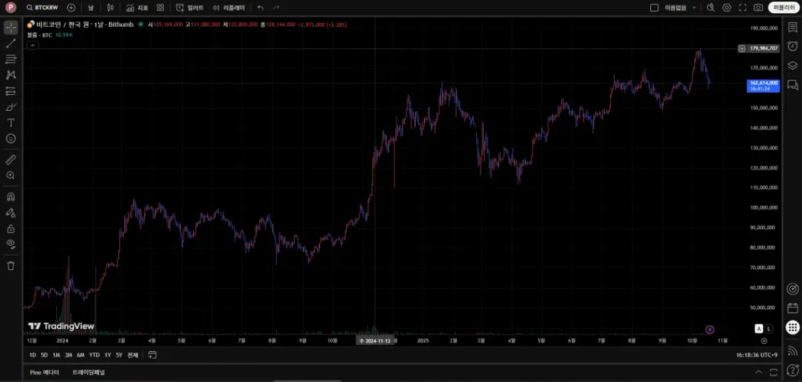Set time range to 6M
This screenshot has height=382, width=802.
[80, 355]
